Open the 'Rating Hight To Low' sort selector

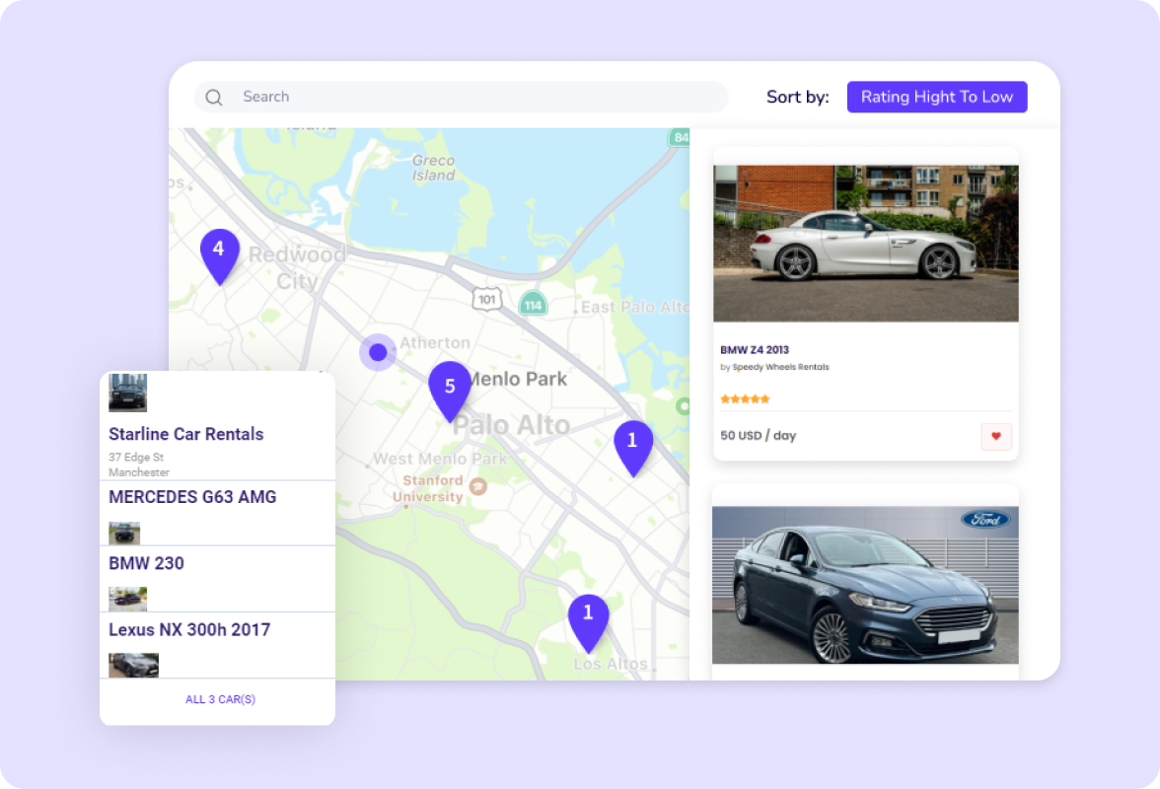tap(936, 97)
